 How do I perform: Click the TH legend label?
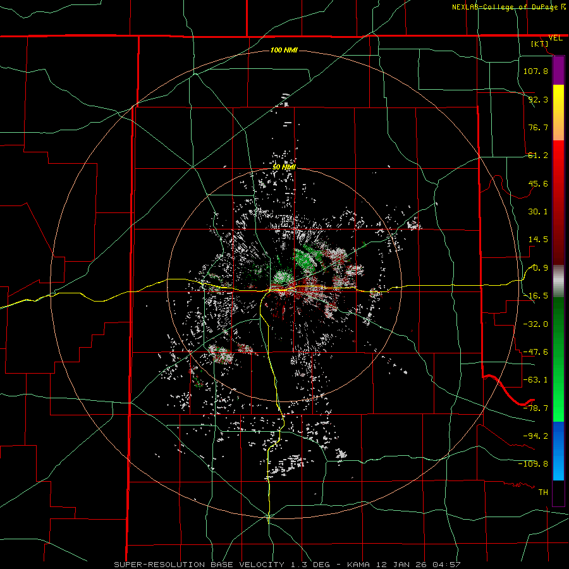click(x=543, y=492)
